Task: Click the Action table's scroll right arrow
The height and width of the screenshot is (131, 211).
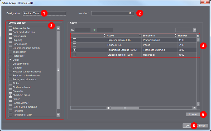Action: pyautogui.click(x=194, y=108)
